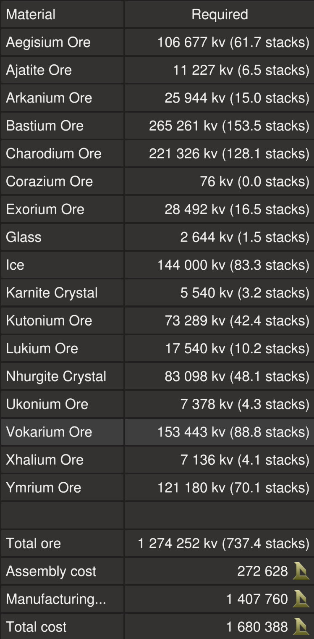Select the highlighted Vokarium Ore row
This screenshot has width=314, height=639.
49,432
